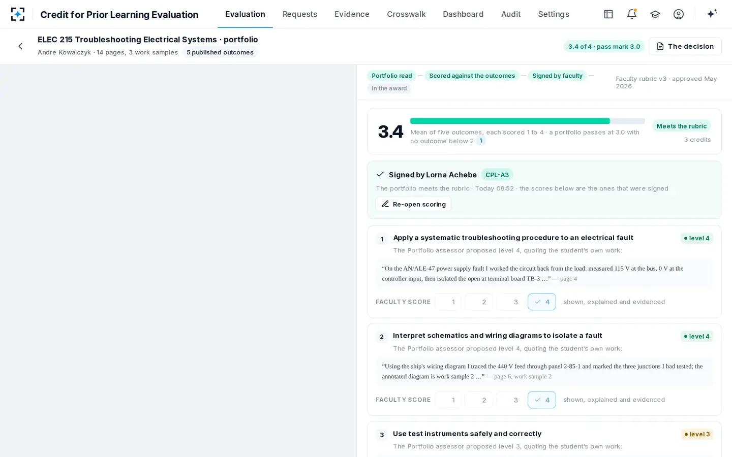Click Re-open scoring

point(413,204)
